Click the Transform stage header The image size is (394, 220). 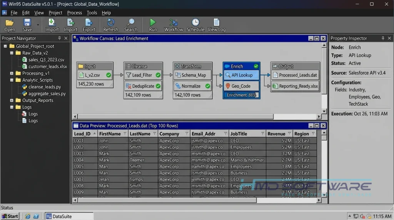click(x=192, y=66)
